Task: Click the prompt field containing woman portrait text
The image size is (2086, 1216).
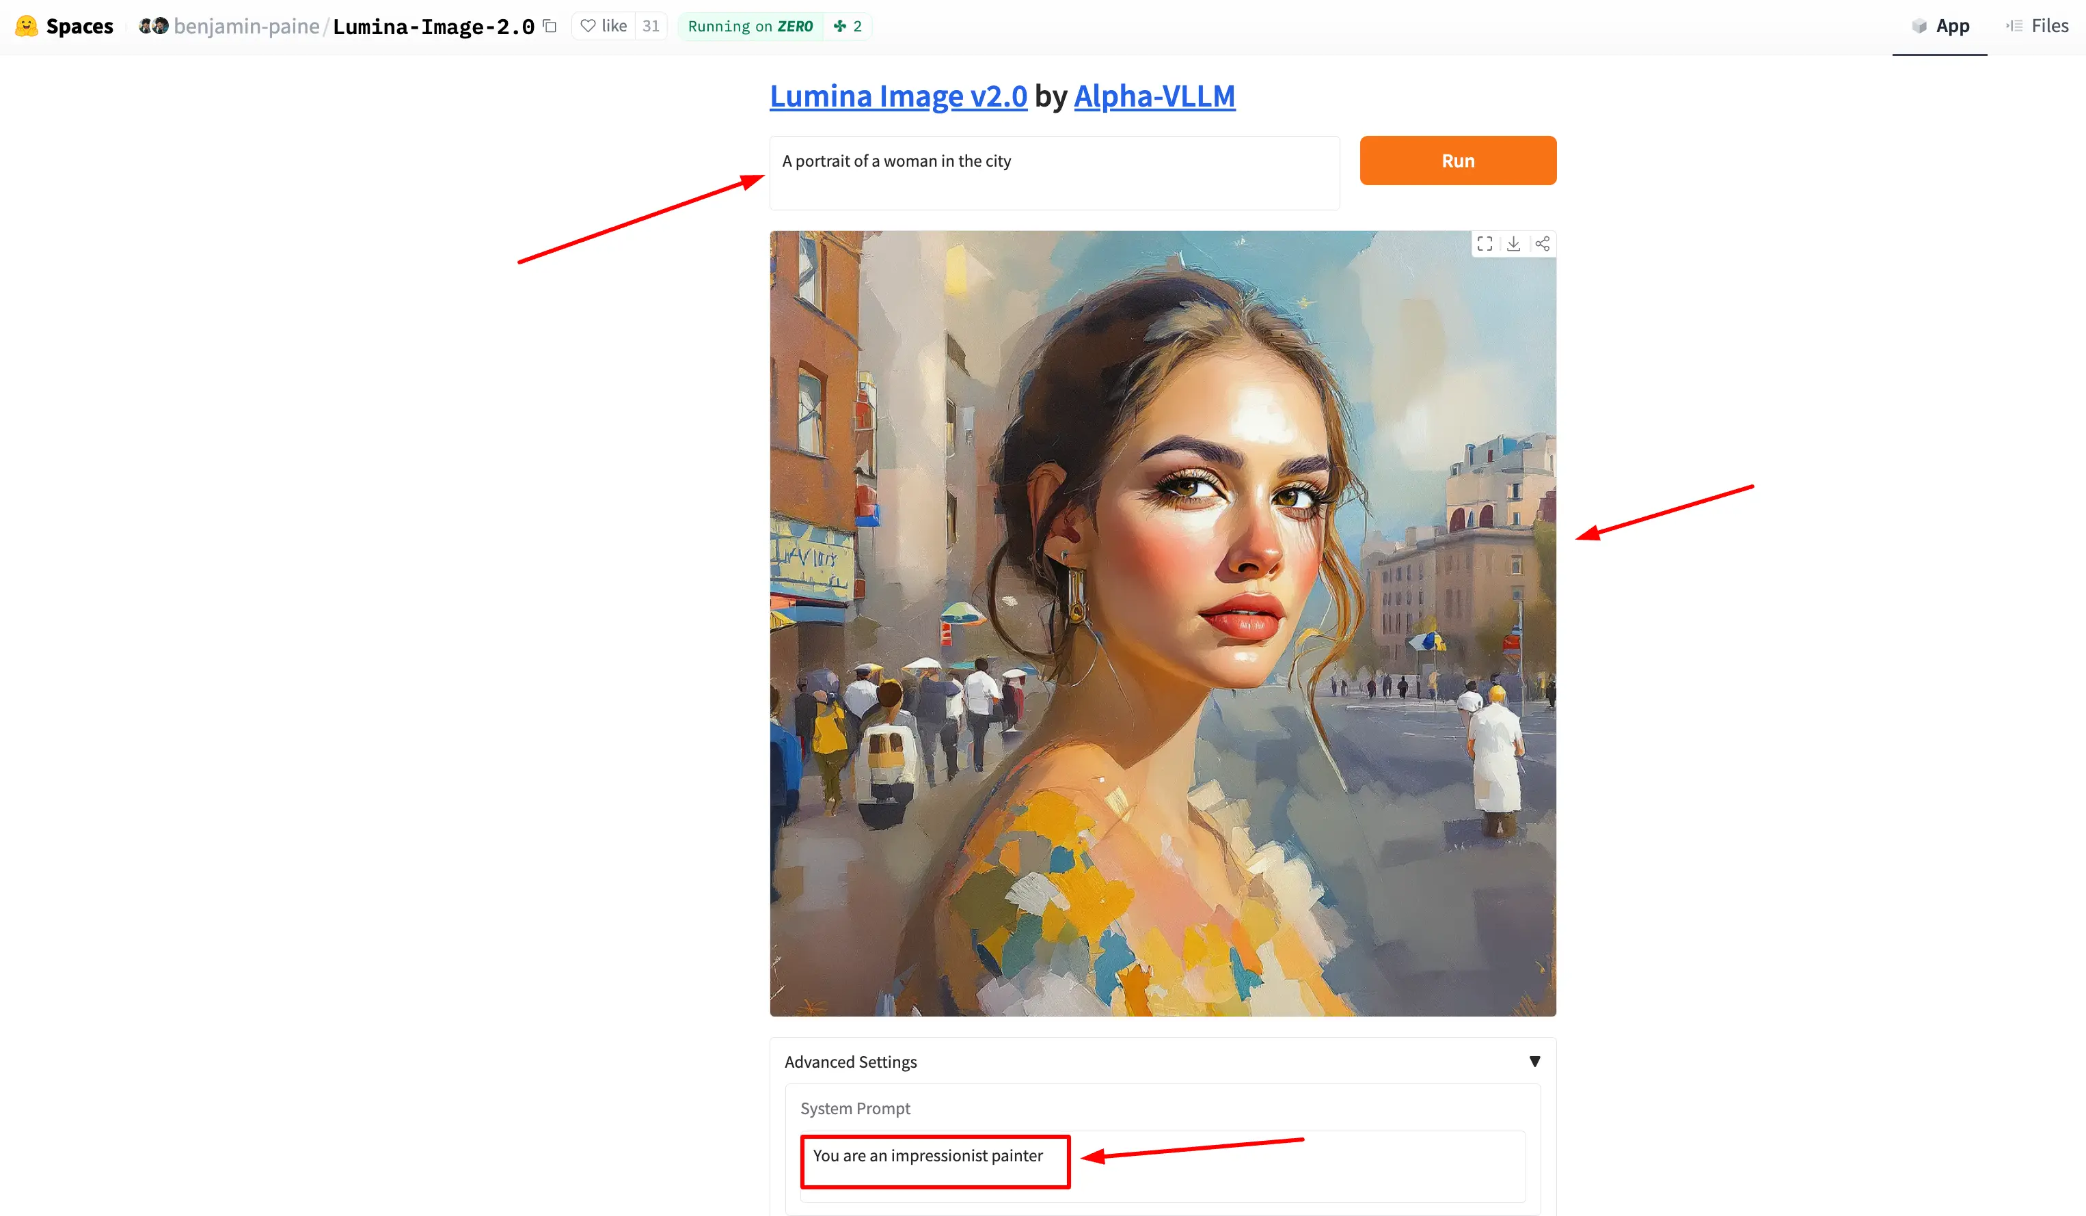Action: pos(1054,172)
